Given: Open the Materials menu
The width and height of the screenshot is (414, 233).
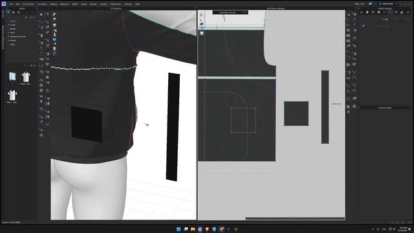Looking at the screenshot, I should [x=65, y=5].
